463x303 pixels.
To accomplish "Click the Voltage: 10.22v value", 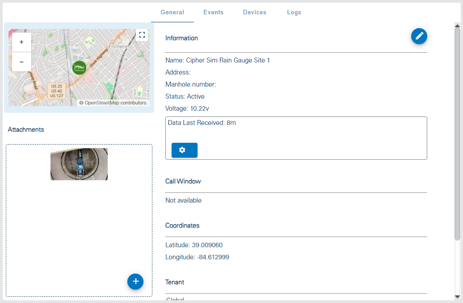I will click(x=187, y=108).
